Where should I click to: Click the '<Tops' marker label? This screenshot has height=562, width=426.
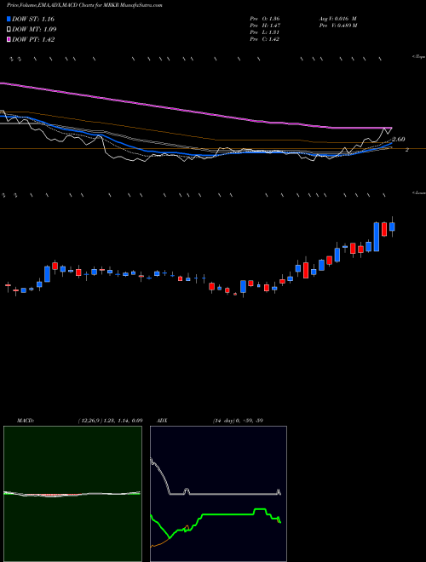[419, 57]
